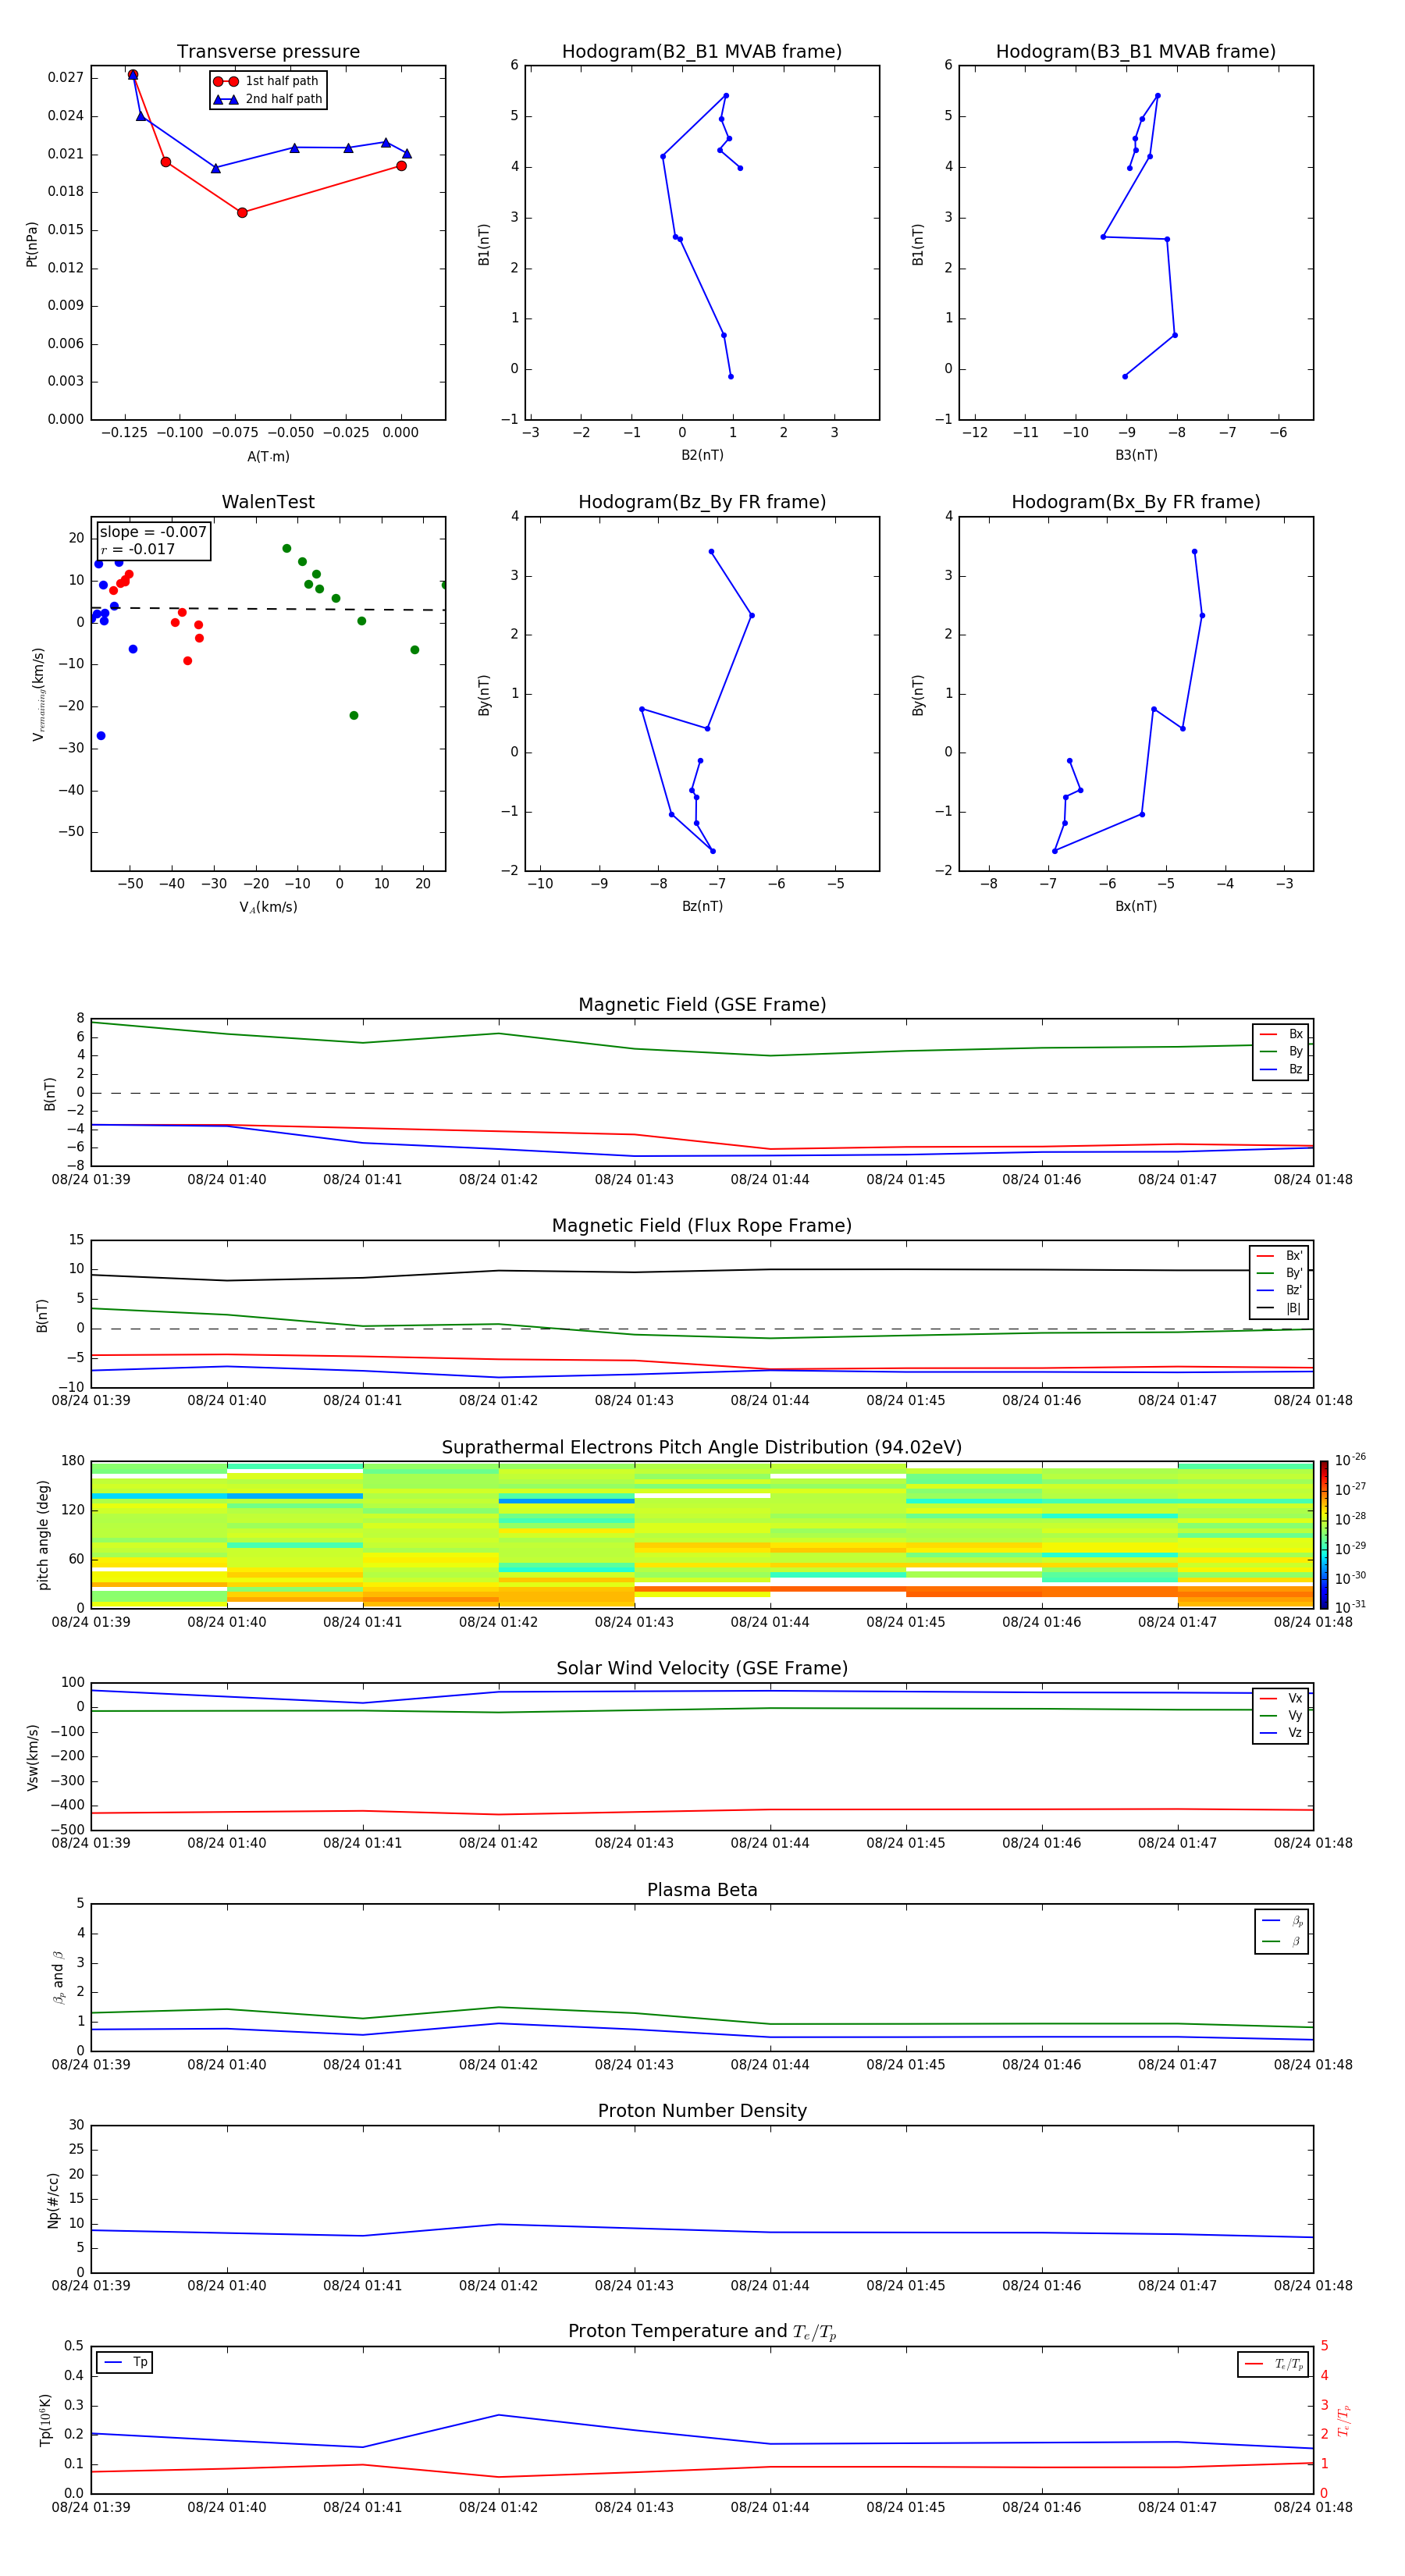The width and height of the screenshot is (1405, 2576).
Task: Select the Bx' legend entry in Flux Rope panel
Action: coord(1279,1256)
